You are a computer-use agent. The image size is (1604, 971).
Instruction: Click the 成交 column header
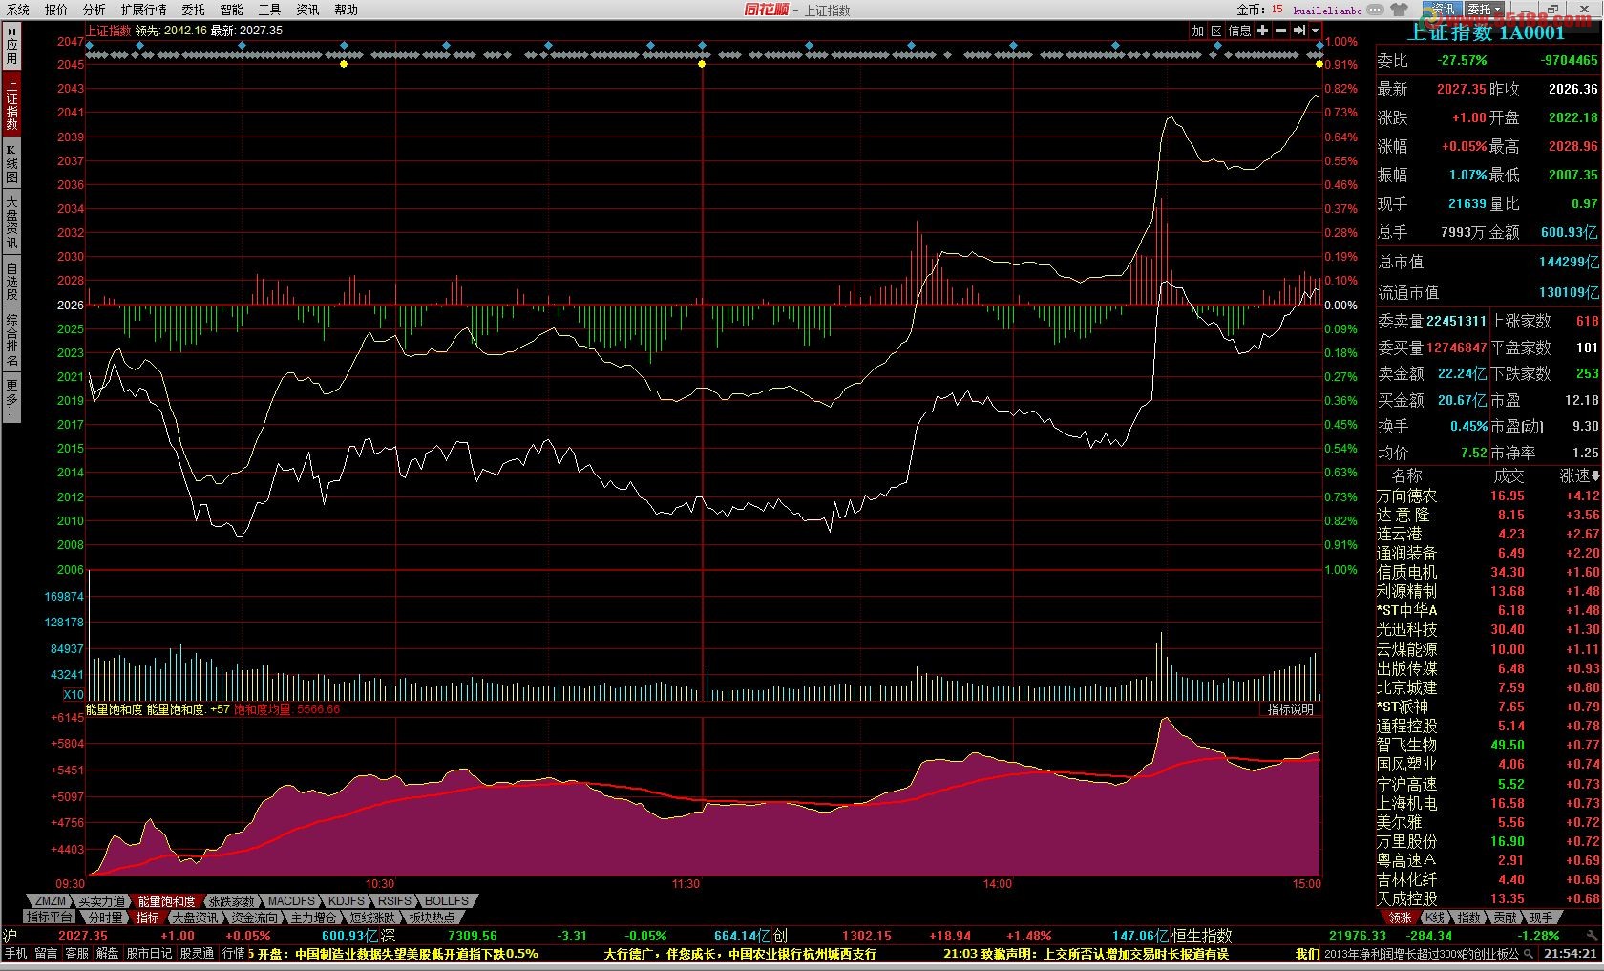click(x=1509, y=475)
